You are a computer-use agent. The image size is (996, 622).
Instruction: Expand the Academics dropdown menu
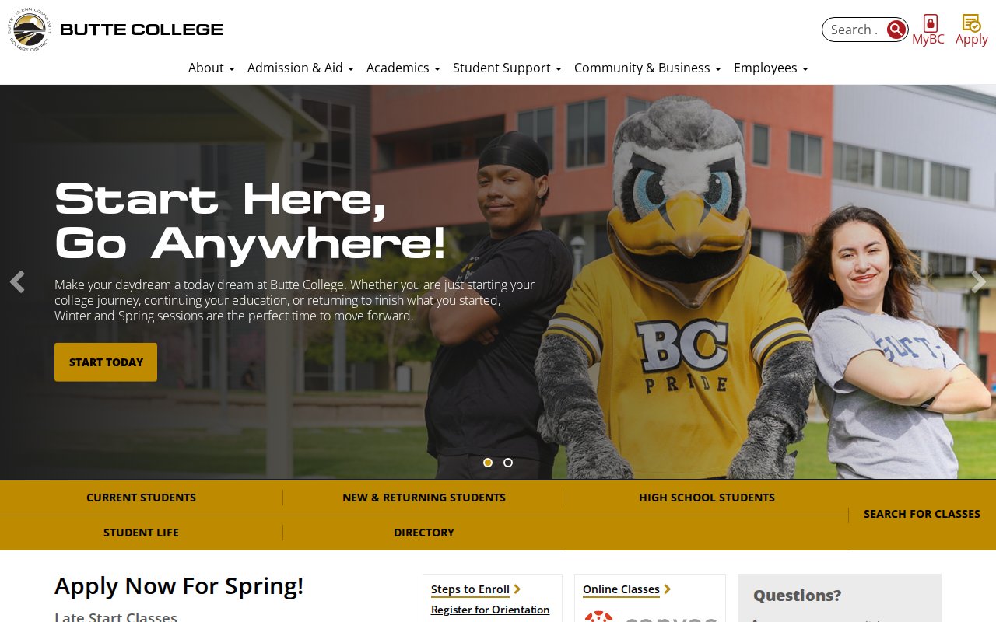pyautogui.click(x=403, y=68)
